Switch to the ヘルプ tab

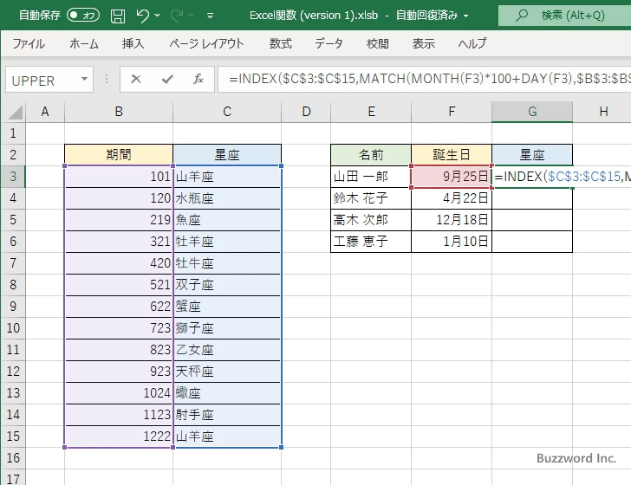point(472,43)
